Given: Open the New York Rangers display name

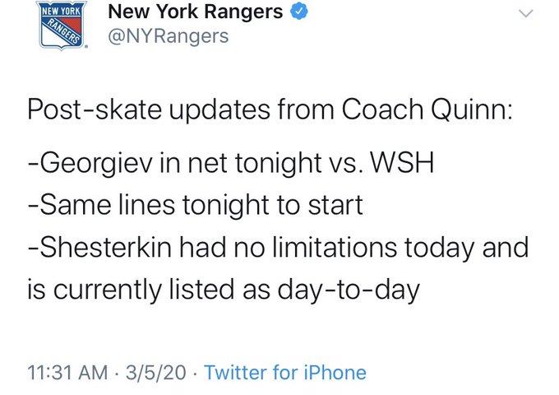Looking at the screenshot, I should pos(196,13).
